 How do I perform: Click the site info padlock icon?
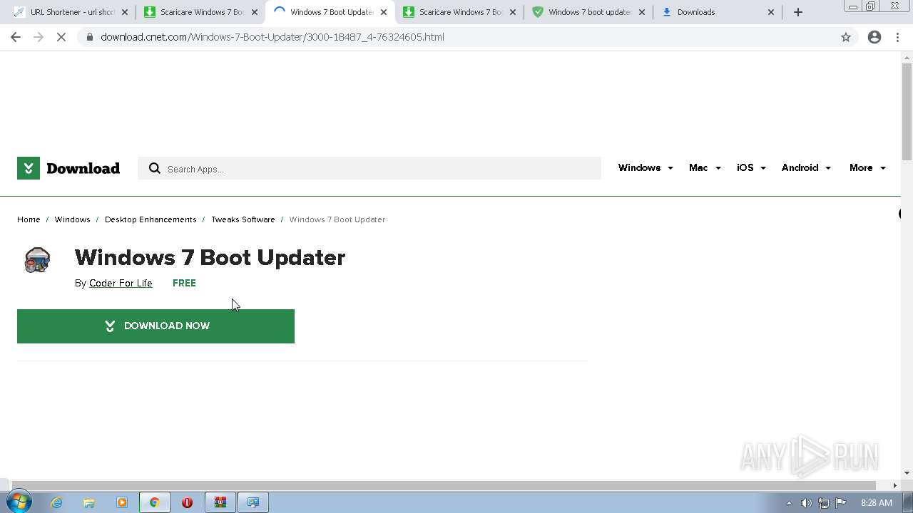pos(89,37)
